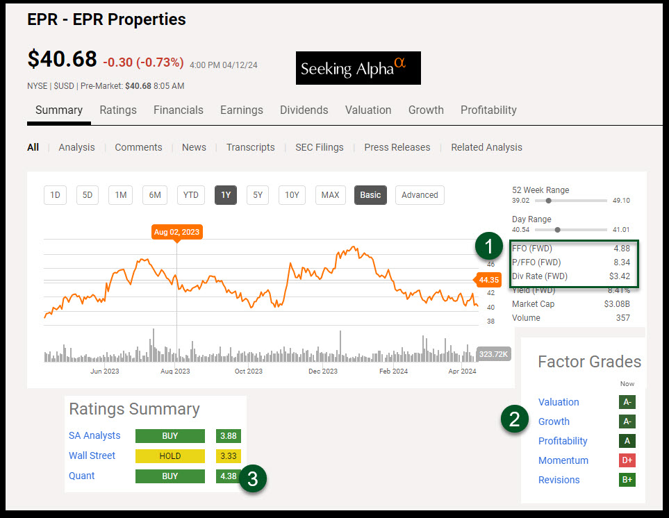Viewport: 669px width, 518px height.
Task: Select the 5Y chart time range
Action: click(x=258, y=195)
